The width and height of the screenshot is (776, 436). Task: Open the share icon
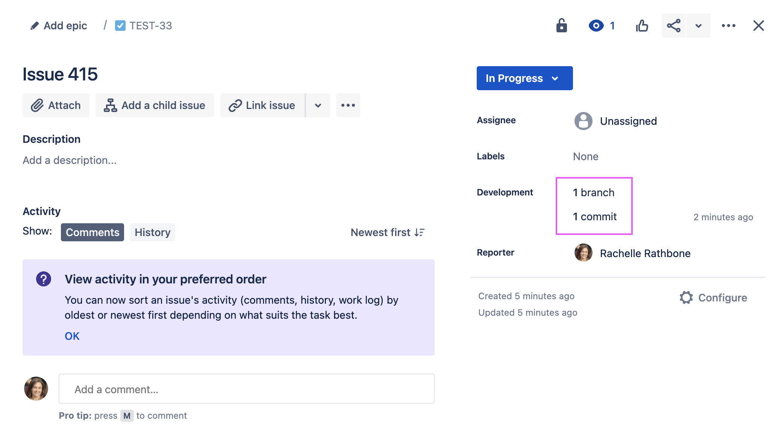(673, 26)
